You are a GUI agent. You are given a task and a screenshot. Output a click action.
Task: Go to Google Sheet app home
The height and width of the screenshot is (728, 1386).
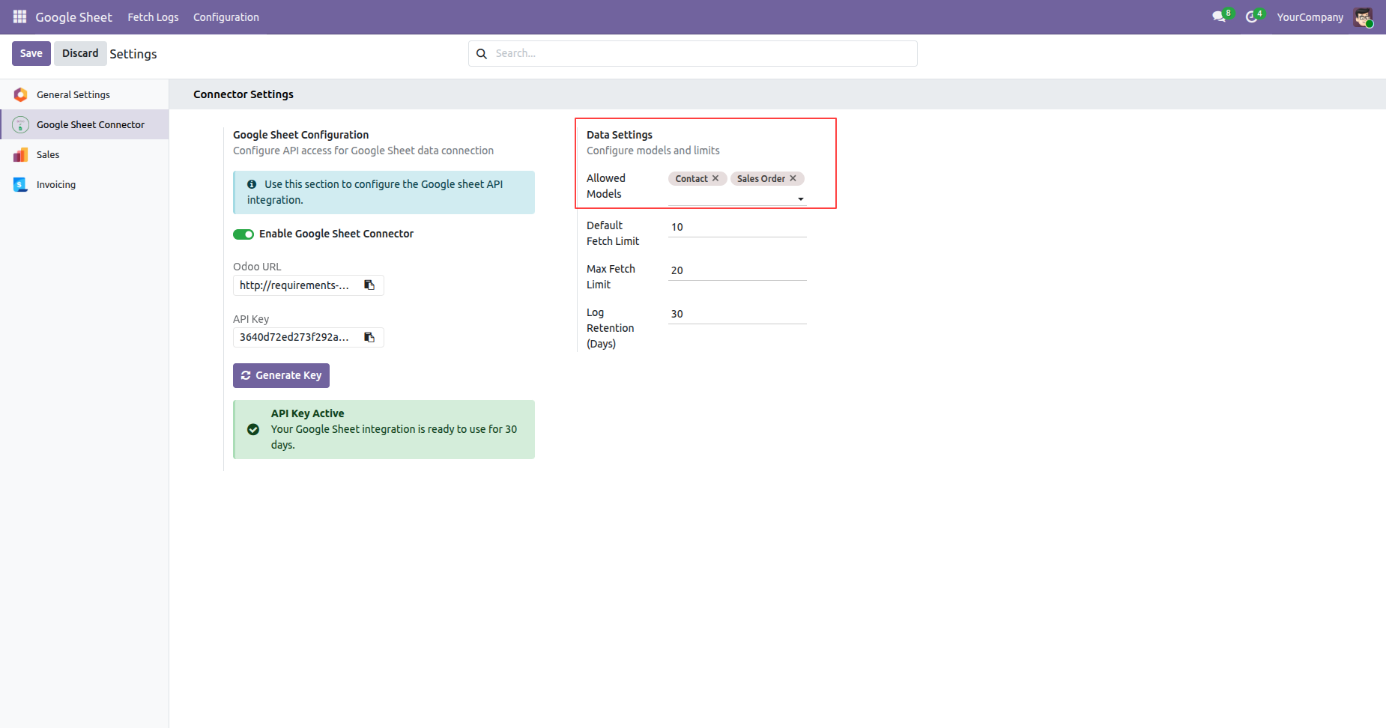[73, 17]
